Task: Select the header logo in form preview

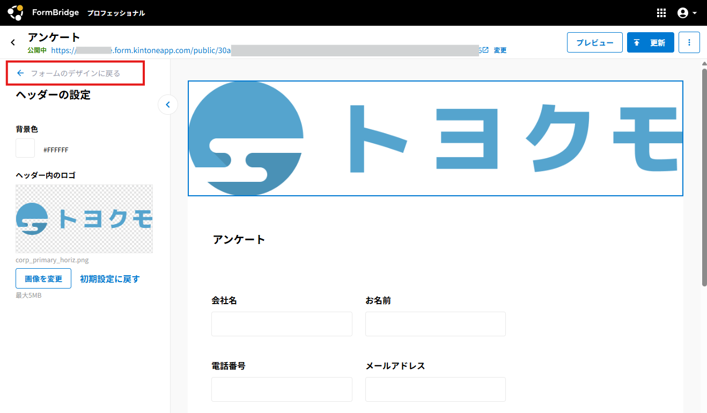Action: [435, 138]
